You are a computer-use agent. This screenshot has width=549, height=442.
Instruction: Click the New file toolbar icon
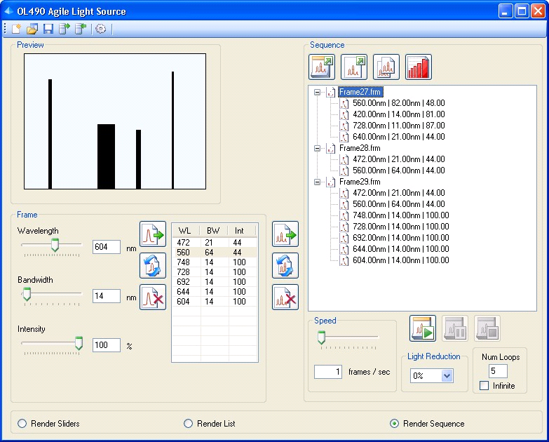point(16,29)
